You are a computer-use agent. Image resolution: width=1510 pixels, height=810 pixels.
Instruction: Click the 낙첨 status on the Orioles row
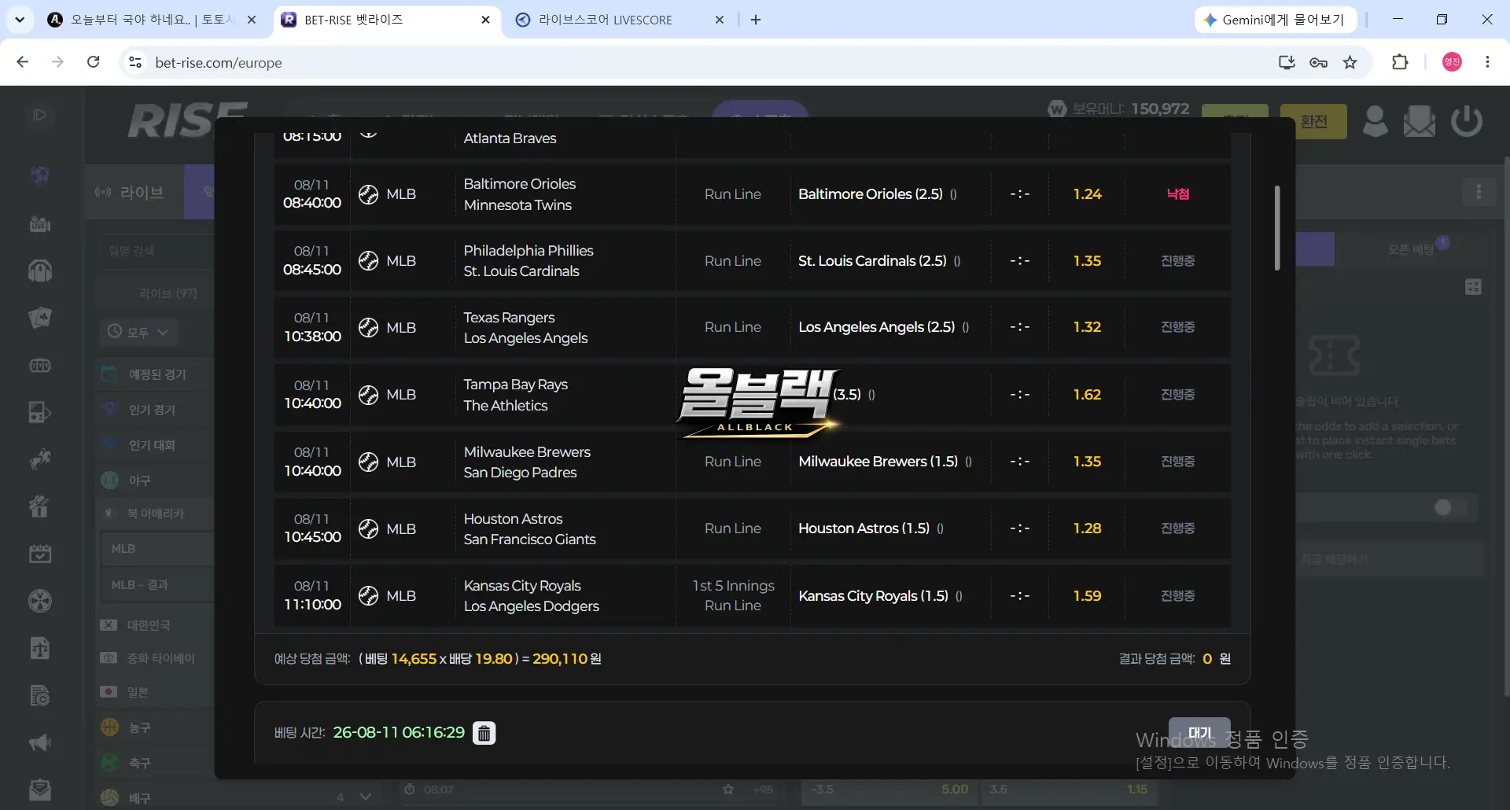pos(1177,194)
